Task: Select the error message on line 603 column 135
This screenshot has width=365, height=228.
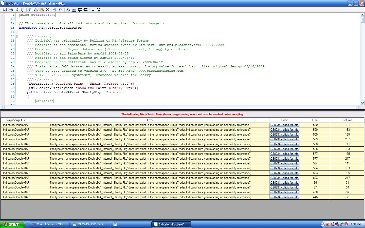Action: point(150,173)
